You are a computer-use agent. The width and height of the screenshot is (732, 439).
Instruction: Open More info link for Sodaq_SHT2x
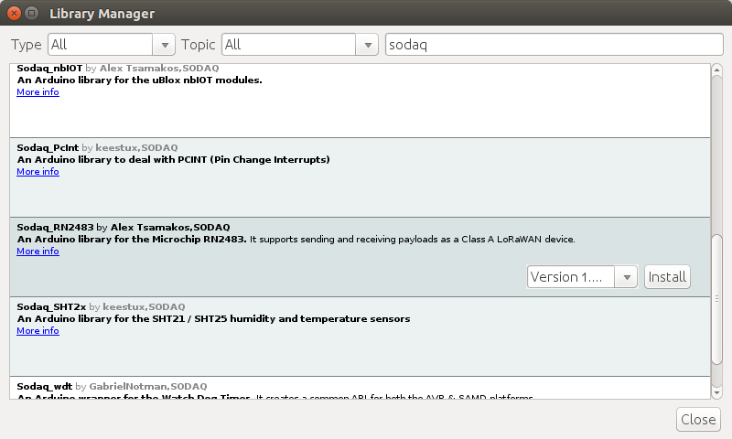tap(38, 331)
